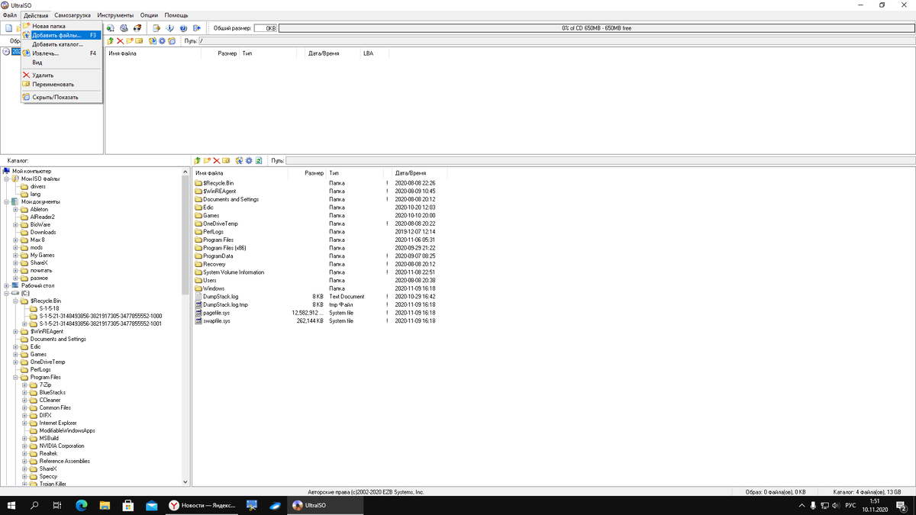Open the Опции menu
The width and height of the screenshot is (916, 515).
(x=150, y=15)
